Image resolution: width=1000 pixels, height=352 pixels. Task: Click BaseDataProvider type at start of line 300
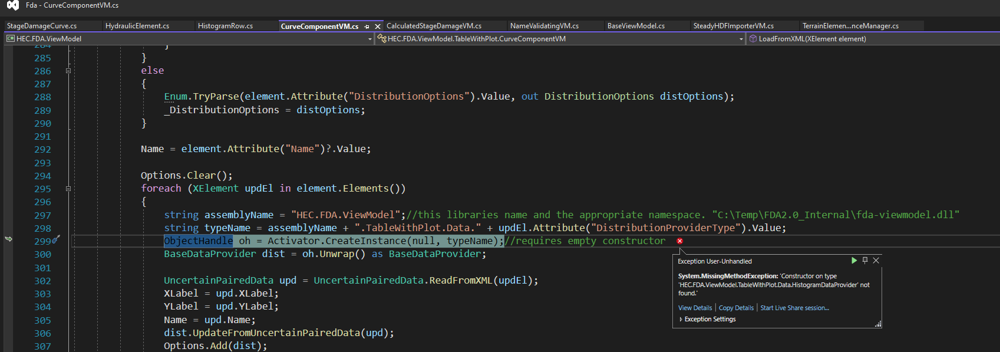click(210, 254)
